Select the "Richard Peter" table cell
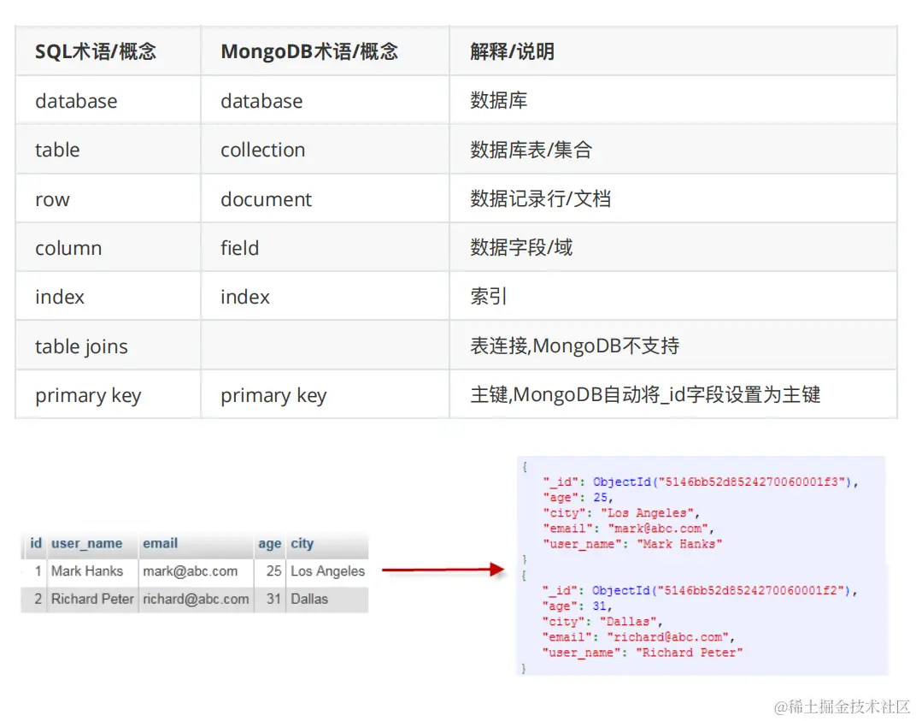This screenshot has height=721, width=916. tap(92, 599)
